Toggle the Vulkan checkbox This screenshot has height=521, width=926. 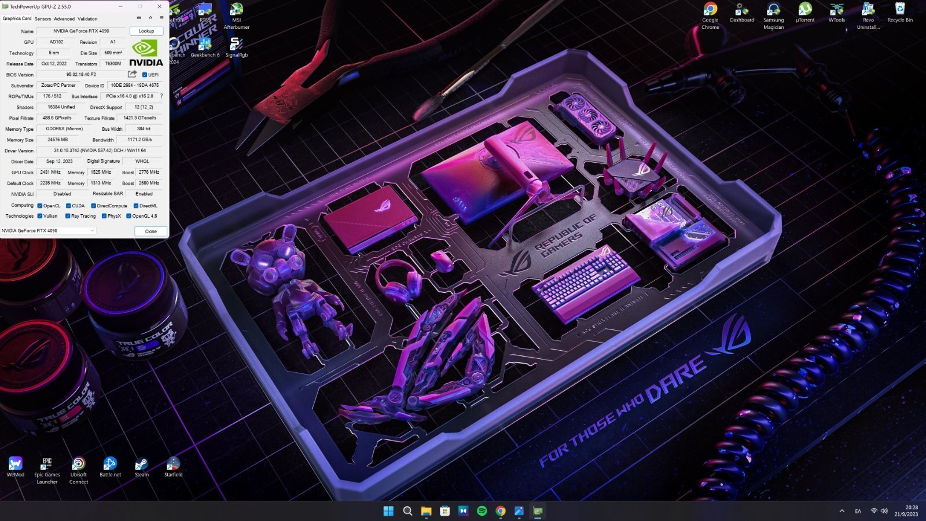39,216
